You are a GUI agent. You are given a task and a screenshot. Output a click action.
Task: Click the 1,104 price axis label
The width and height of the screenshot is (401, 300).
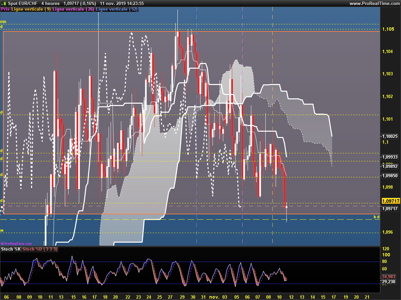[x=388, y=51]
